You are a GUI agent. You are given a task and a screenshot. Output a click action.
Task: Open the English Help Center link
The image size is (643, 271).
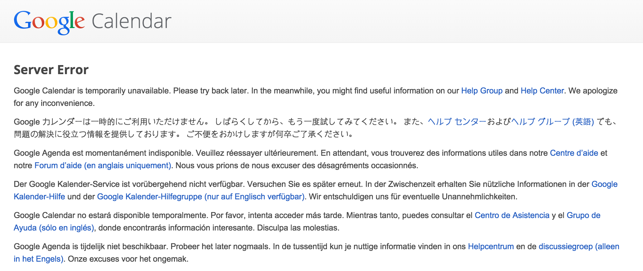(542, 91)
